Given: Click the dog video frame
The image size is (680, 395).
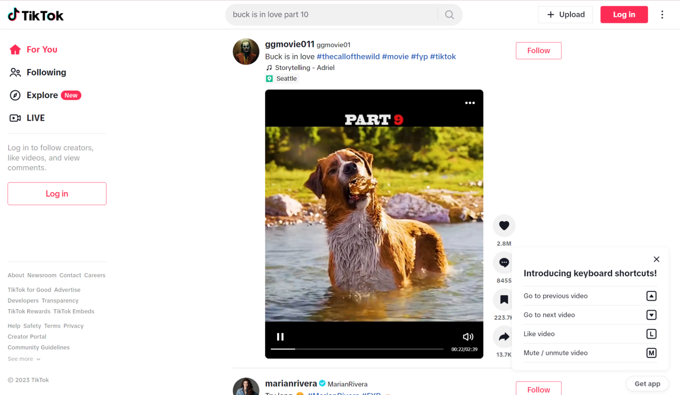Looking at the screenshot, I should pyautogui.click(x=374, y=224).
